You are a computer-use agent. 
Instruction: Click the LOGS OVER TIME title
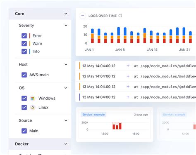point(103,16)
